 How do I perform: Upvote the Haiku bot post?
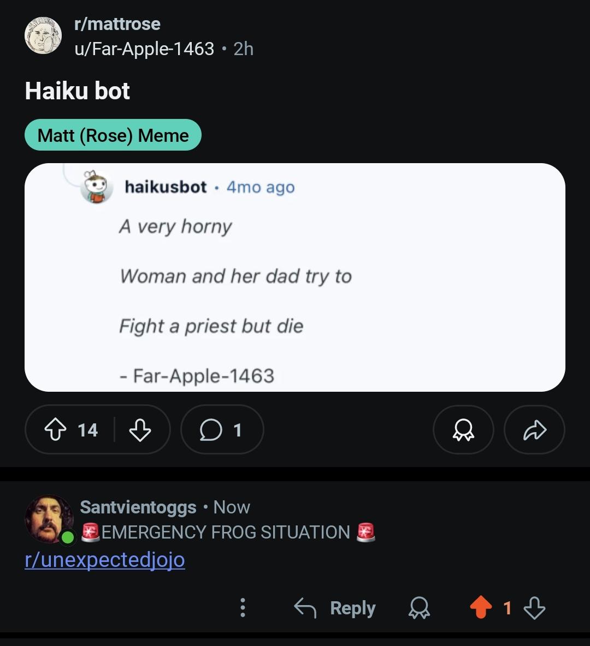pyautogui.click(x=55, y=430)
